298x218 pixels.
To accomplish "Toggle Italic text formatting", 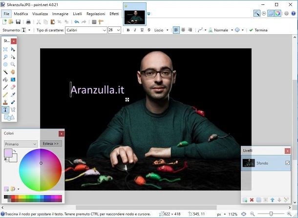I will tap(135, 30).
